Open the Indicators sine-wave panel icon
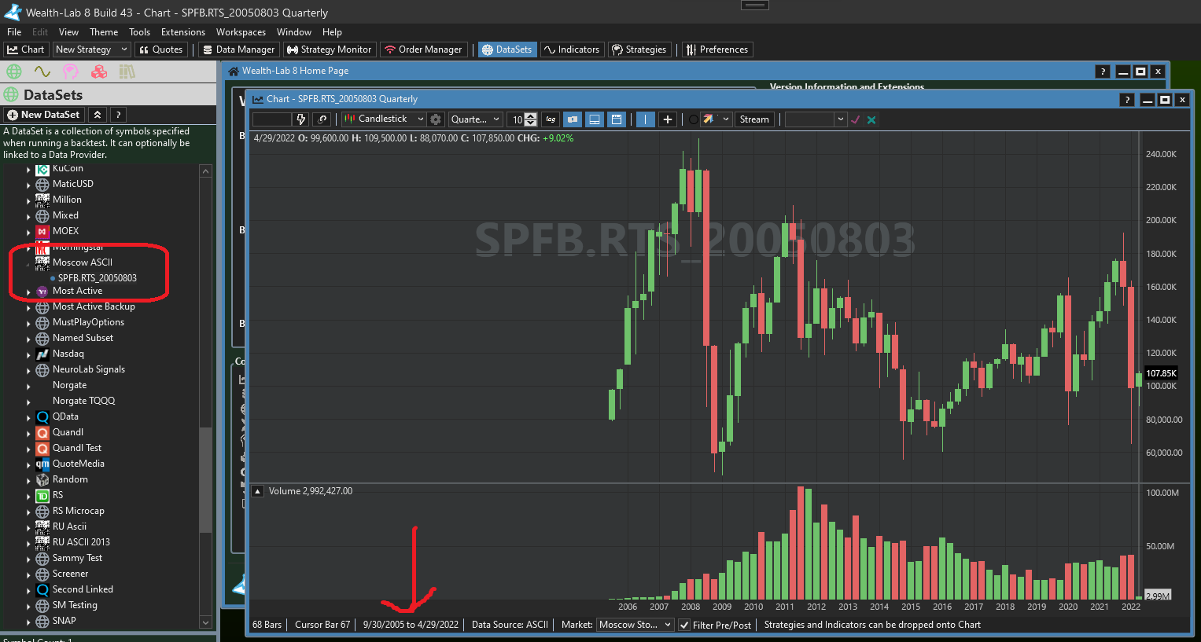This screenshot has width=1201, height=642. click(42, 72)
